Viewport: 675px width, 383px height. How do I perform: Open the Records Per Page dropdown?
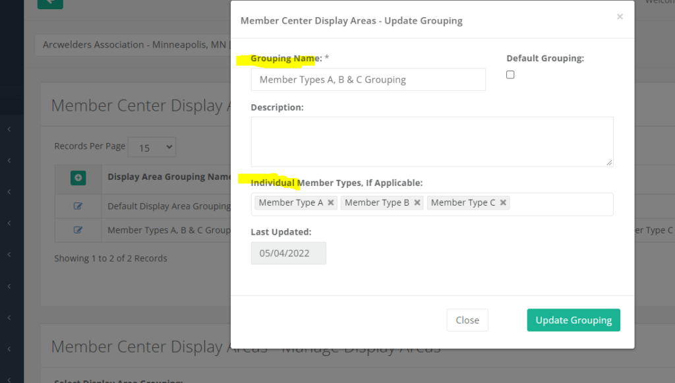152,147
